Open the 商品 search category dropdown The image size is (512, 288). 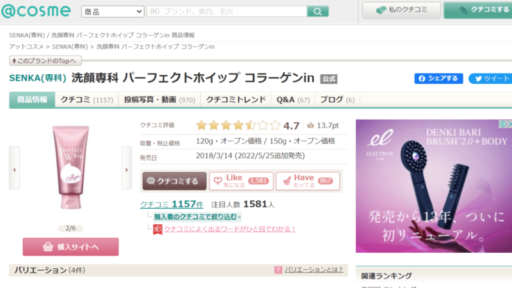point(113,12)
